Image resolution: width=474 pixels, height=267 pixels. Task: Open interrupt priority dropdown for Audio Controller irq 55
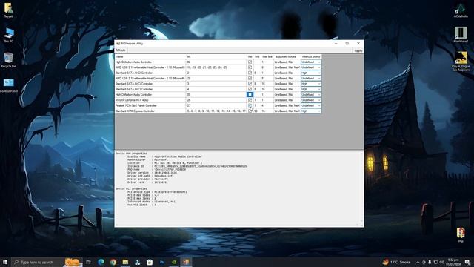[x=311, y=95]
